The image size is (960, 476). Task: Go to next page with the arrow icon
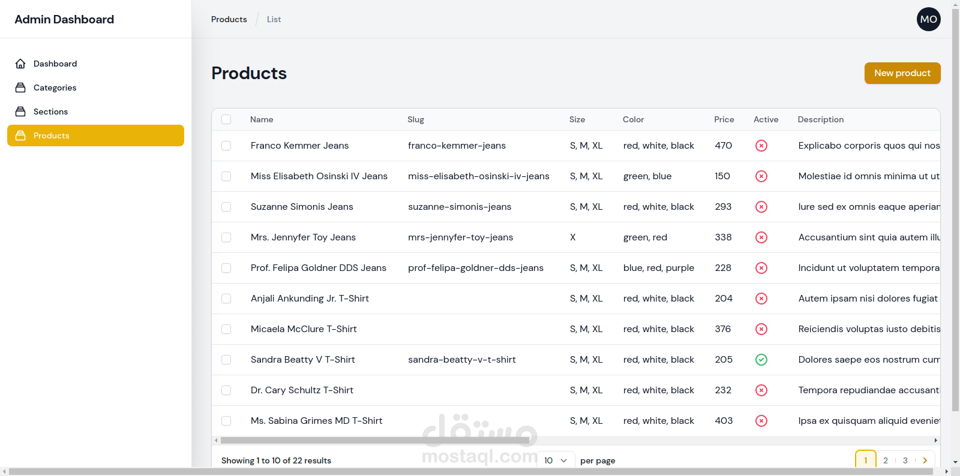tap(925, 460)
